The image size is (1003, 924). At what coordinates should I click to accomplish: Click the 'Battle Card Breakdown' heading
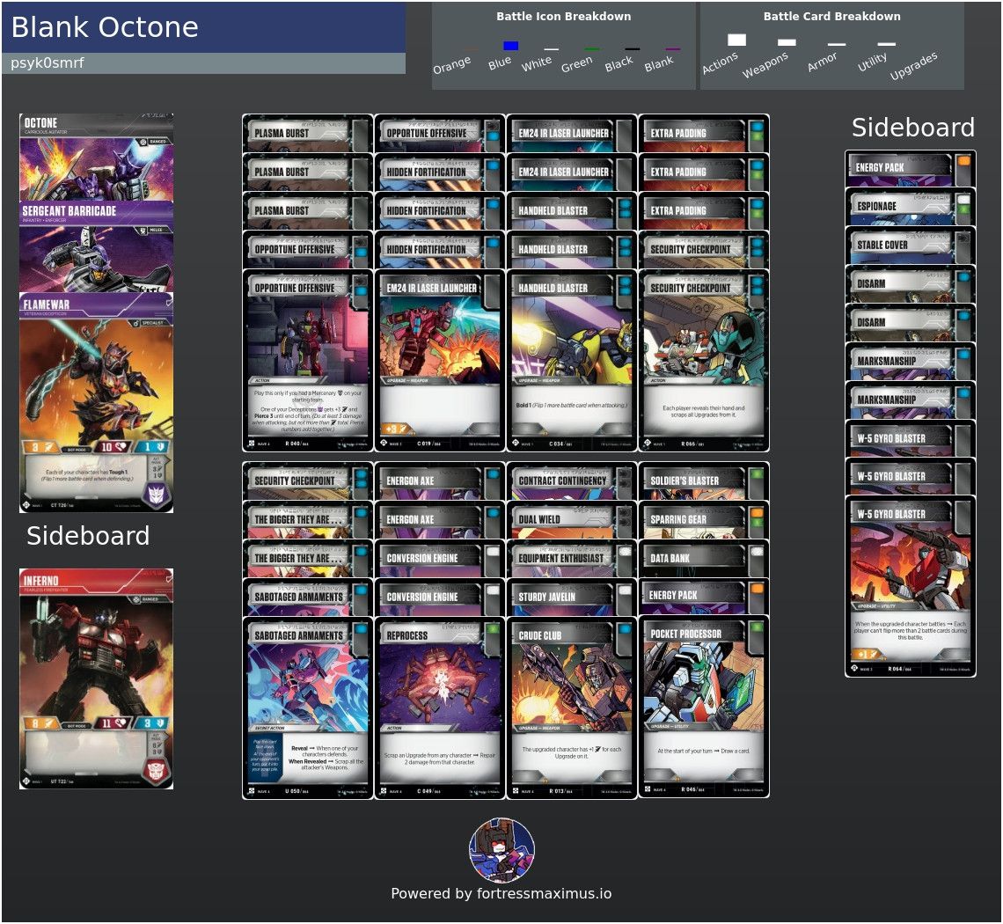pos(831,17)
